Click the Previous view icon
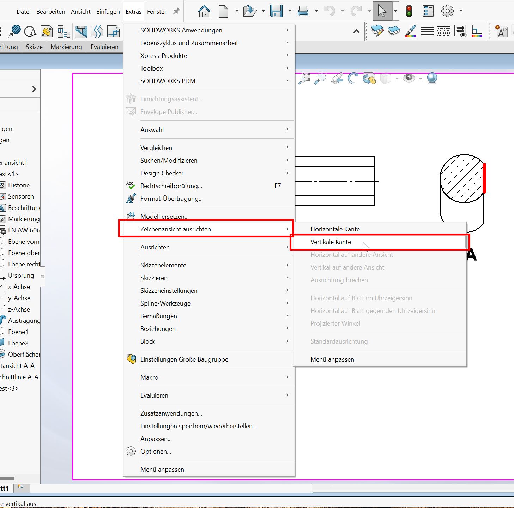This screenshot has width=514, height=508. coord(337,78)
